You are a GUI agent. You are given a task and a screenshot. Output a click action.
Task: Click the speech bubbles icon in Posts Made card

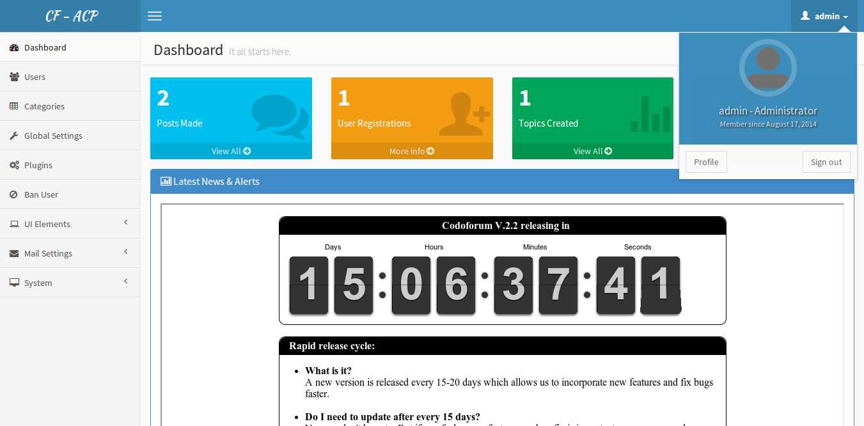point(280,116)
